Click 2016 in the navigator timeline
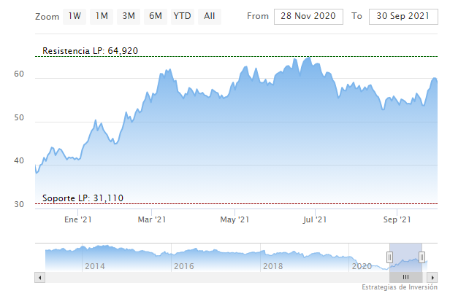The width and height of the screenshot is (450, 296). [183, 266]
